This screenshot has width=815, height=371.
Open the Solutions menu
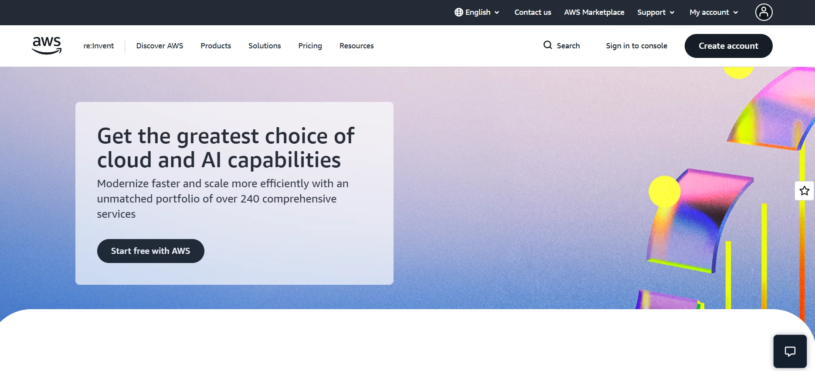pos(265,46)
